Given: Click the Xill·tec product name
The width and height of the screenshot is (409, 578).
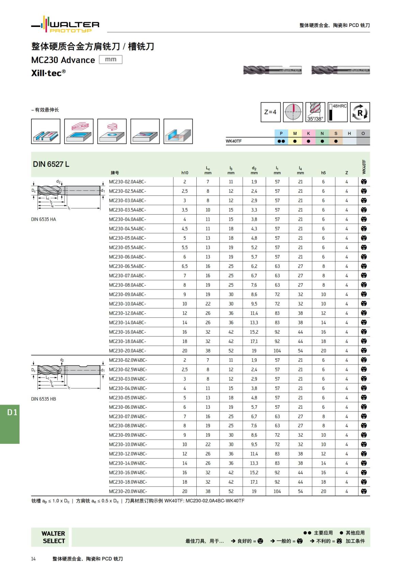Looking at the screenshot, I should [x=48, y=73].
